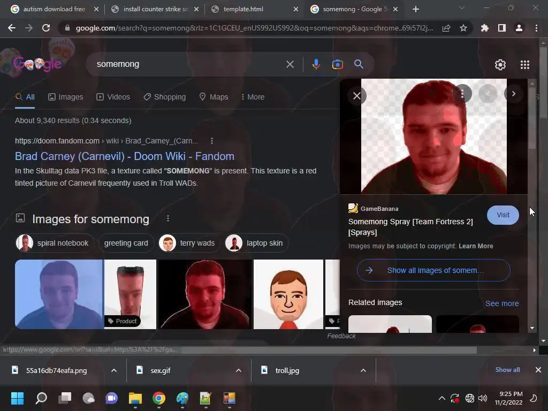Open Google quick settings gear
548x411 pixels.
point(500,65)
